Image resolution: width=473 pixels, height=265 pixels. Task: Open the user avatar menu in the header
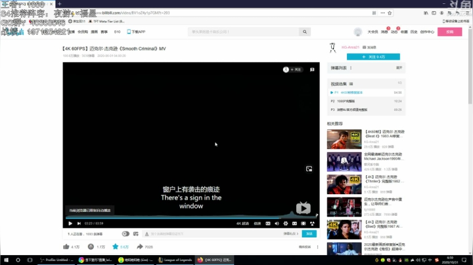click(358, 31)
